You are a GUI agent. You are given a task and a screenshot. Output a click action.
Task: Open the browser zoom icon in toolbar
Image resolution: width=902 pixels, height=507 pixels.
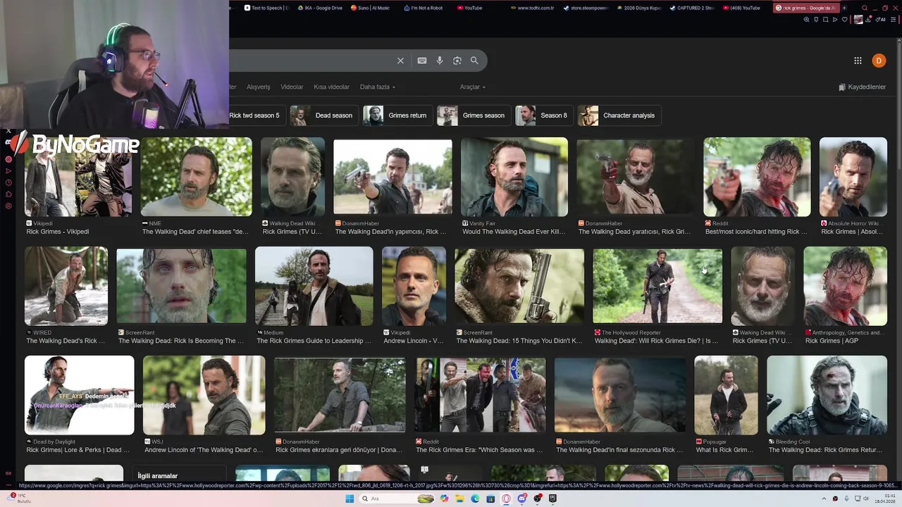806,20
